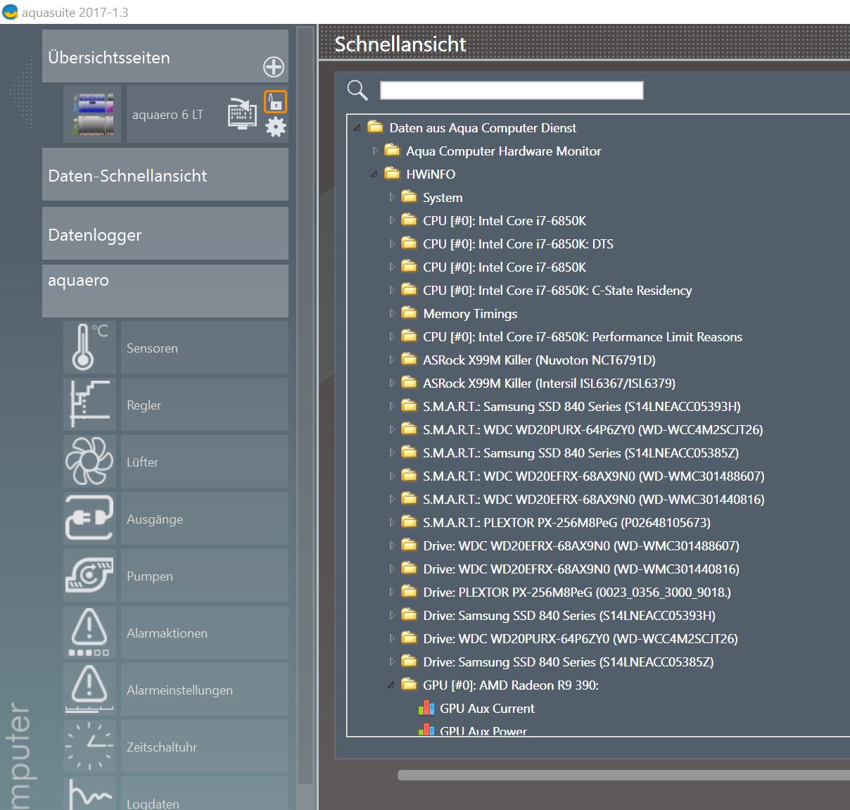Screen dimensions: 850x810
Task: Select S.M.A.R.T.: WDC WD20EFRX (WD-WMC301488607)
Action: point(593,476)
